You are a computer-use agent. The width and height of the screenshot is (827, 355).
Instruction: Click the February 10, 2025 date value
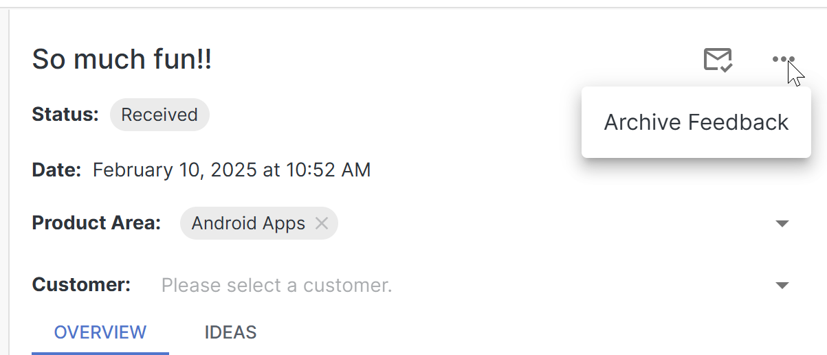tap(232, 170)
